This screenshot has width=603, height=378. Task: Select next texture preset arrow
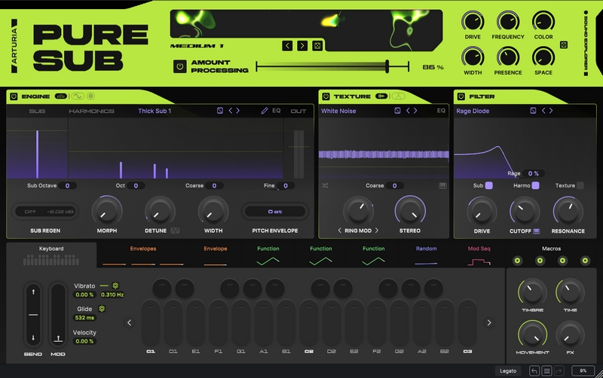coord(415,111)
